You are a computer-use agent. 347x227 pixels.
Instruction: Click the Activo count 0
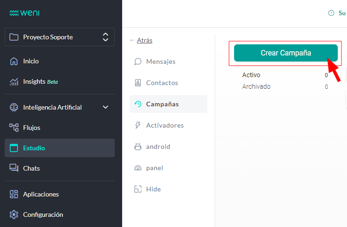(326, 75)
